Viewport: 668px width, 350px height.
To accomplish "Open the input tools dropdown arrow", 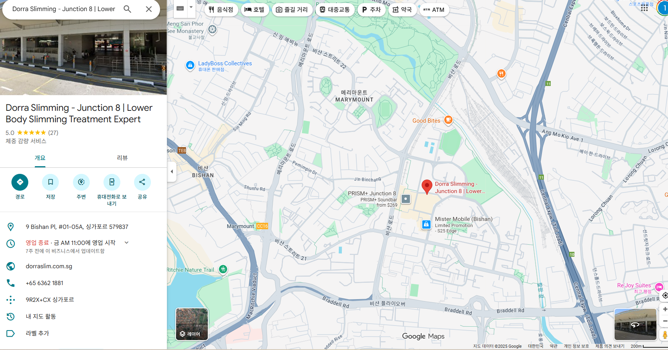I will (191, 7).
